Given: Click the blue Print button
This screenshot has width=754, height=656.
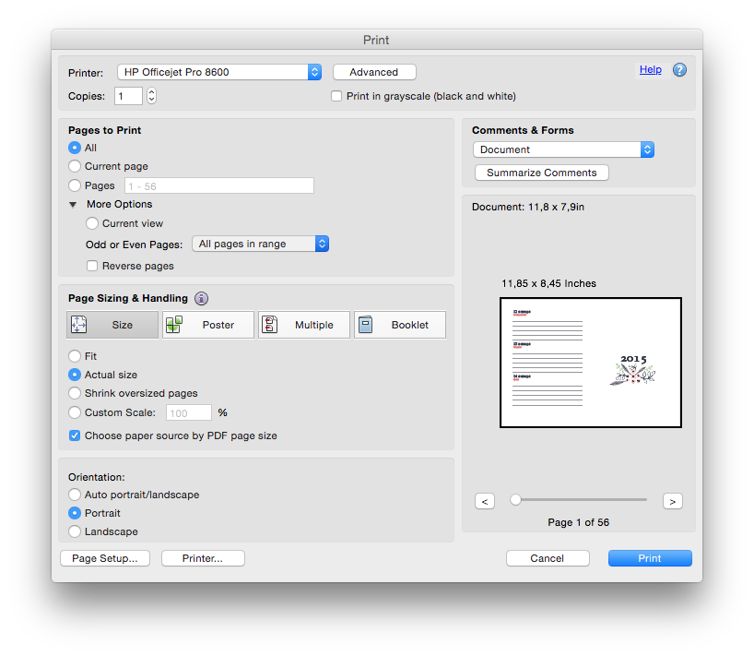Looking at the screenshot, I should 650,558.
